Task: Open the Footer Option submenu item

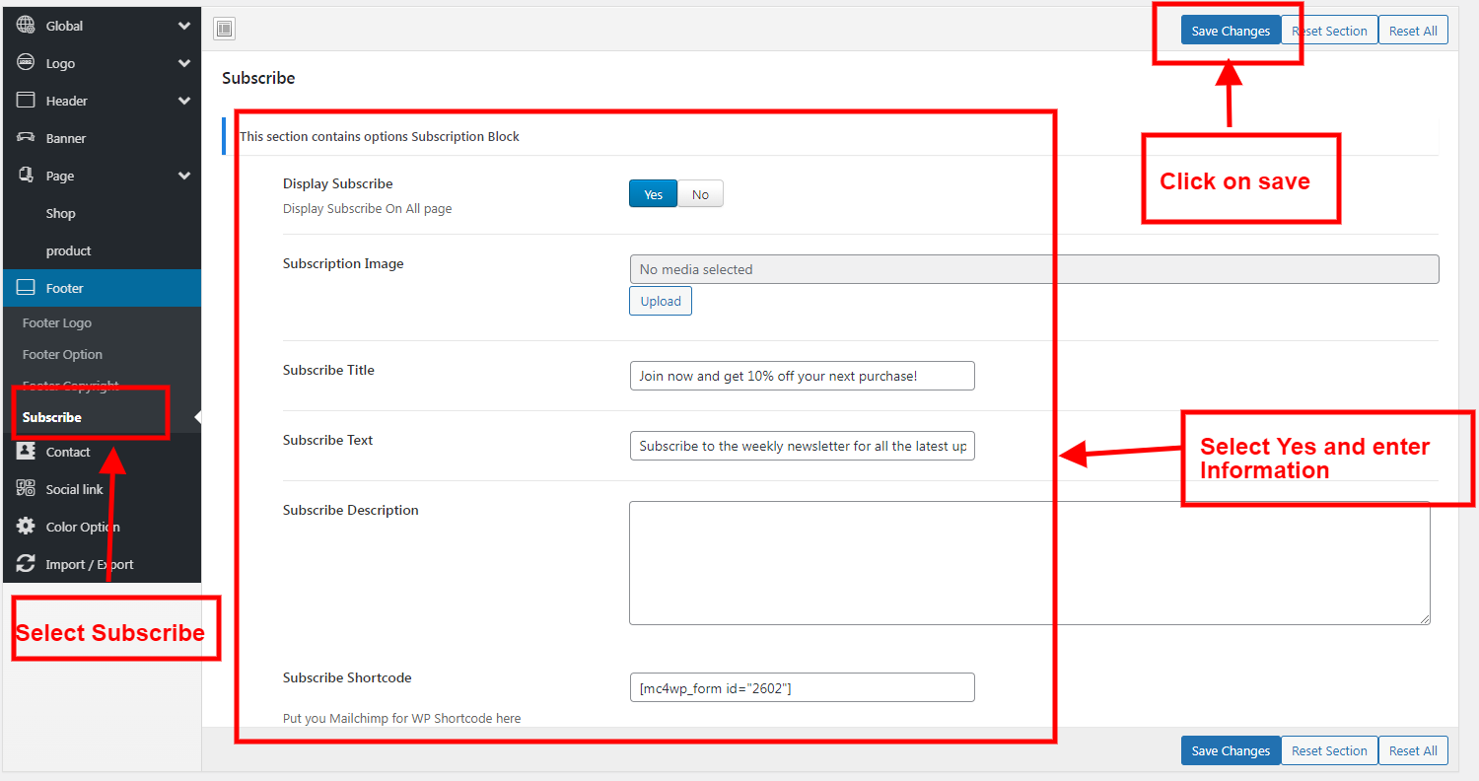Action: pos(62,354)
